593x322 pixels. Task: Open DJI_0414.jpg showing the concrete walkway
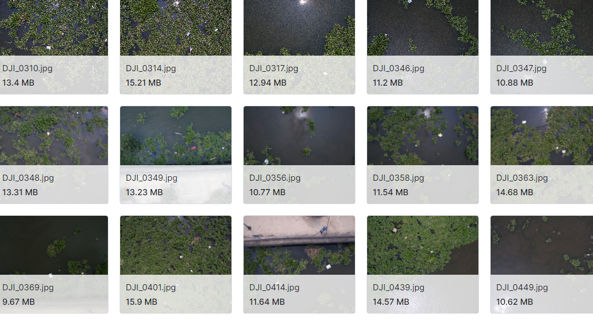click(299, 265)
